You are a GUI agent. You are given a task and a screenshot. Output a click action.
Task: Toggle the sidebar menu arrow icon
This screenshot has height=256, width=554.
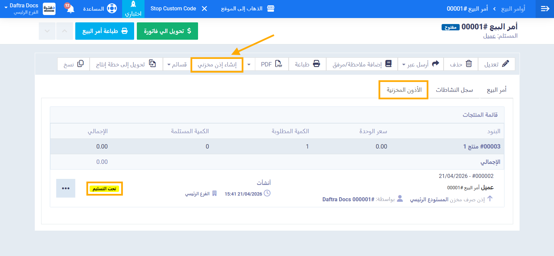tap(545, 9)
